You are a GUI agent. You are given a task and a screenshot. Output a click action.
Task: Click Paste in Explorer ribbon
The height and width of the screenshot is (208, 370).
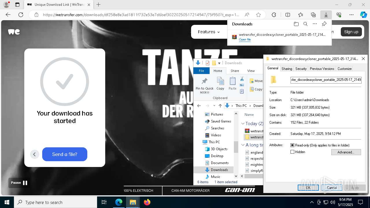click(x=232, y=84)
